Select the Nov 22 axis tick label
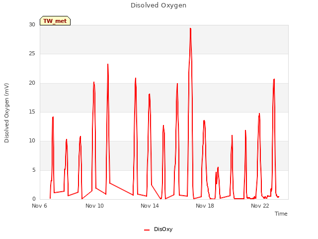The height and width of the screenshot is (239, 318). (x=260, y=206)
